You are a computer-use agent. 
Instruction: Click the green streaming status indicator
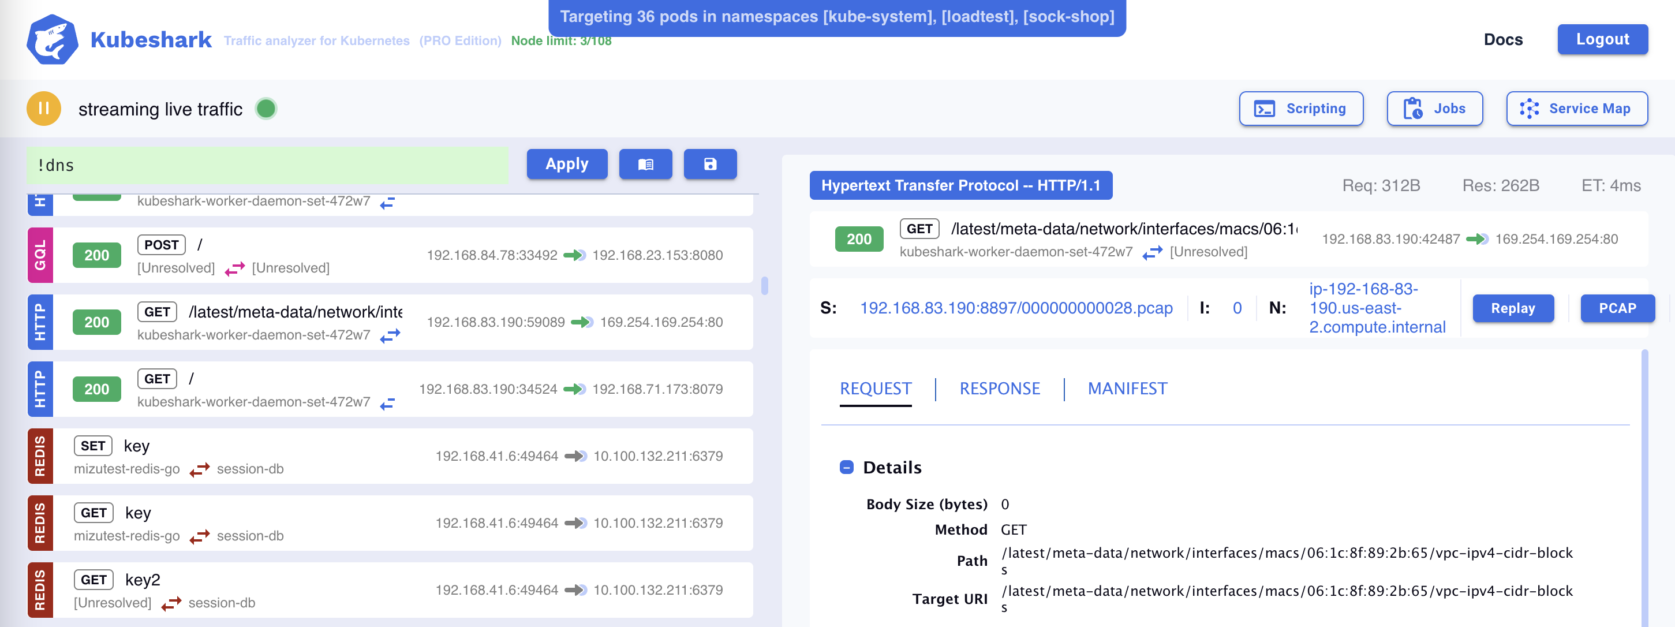266,109
